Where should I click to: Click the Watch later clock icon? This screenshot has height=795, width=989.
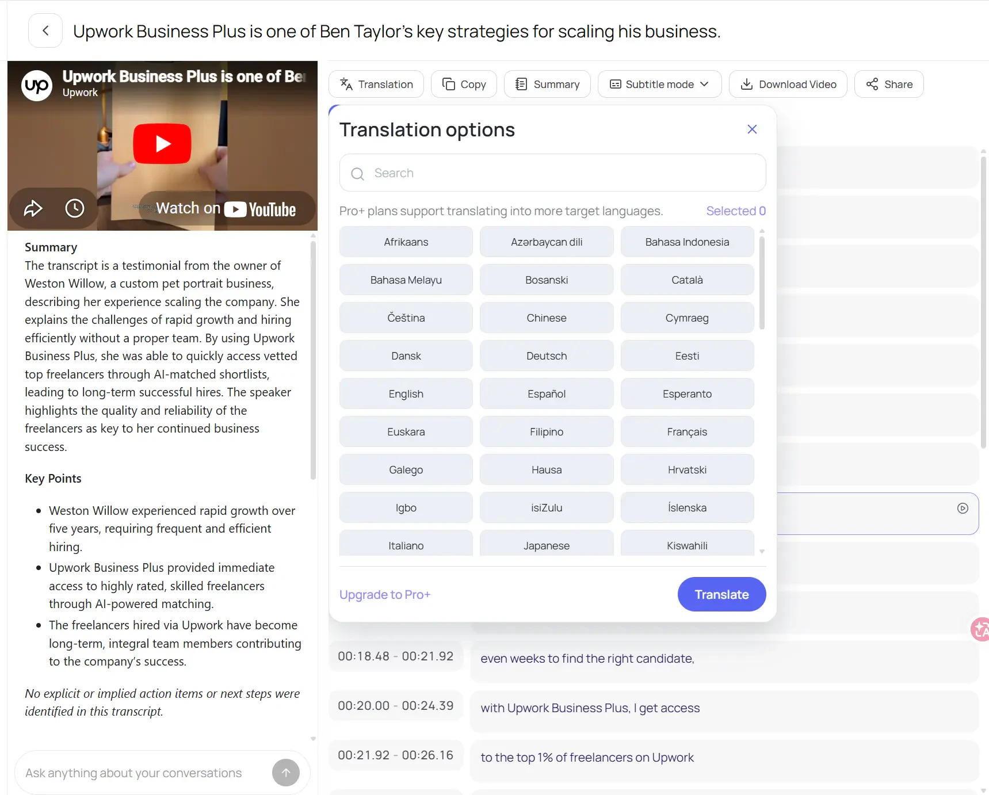click(x=75, y=208)
